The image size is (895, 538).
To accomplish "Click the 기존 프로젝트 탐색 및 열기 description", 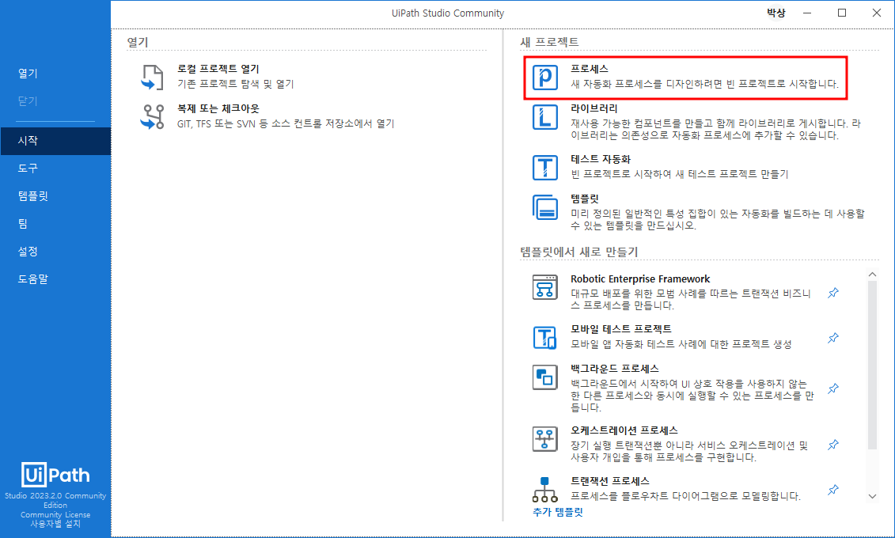I will (235, 83).
